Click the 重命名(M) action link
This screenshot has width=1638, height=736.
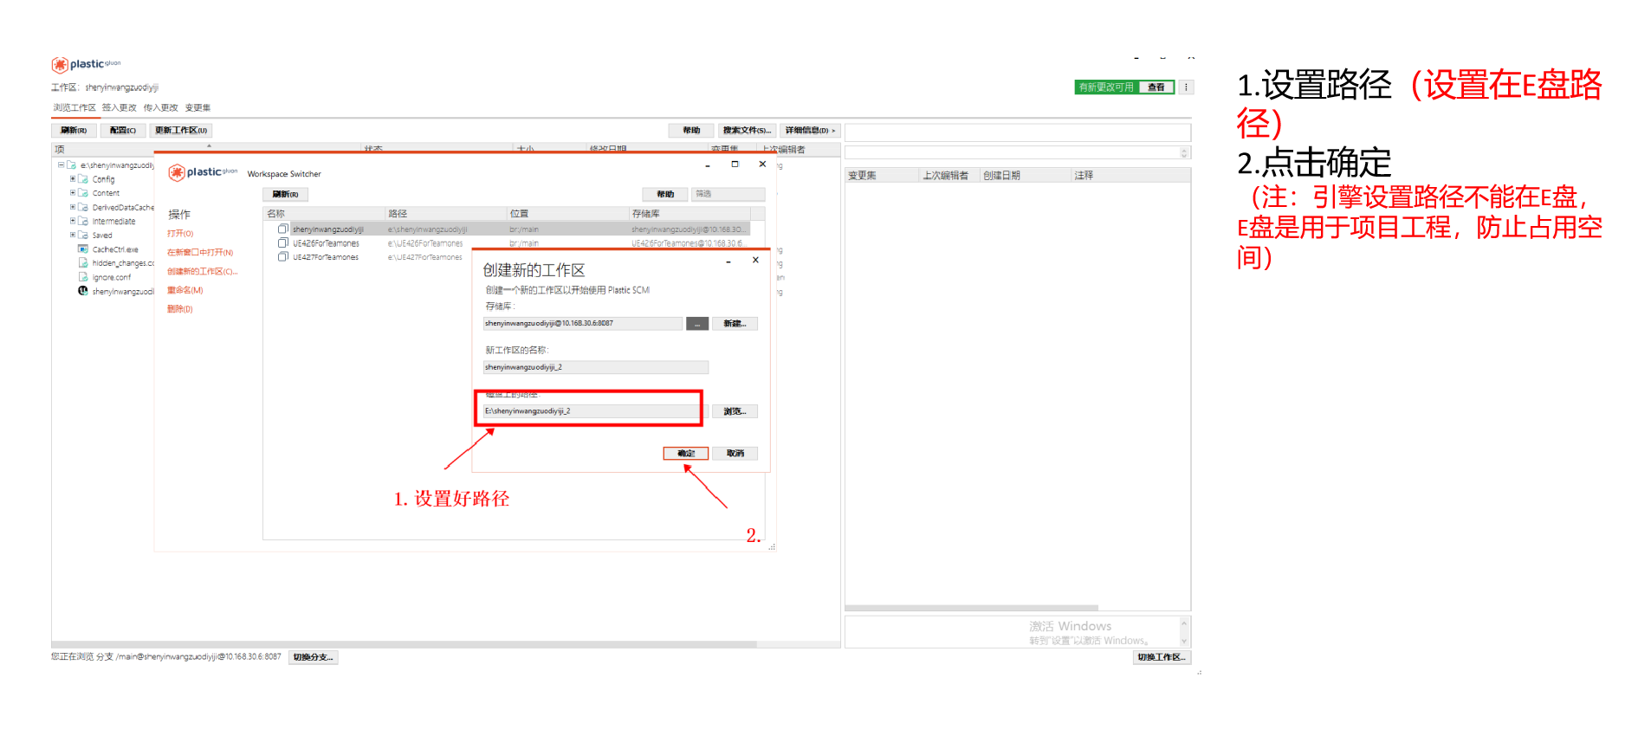click(x=185, y=291)
